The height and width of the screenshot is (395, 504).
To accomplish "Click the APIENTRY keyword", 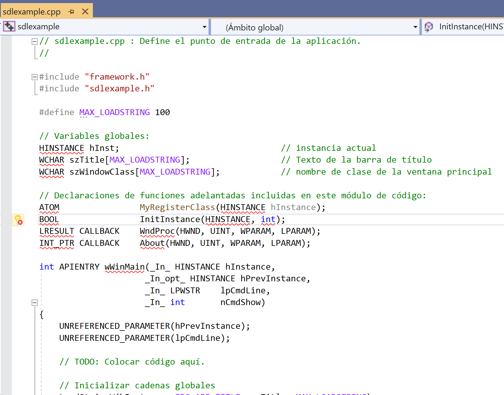I will pyautogui.click(x=79, y=267).
